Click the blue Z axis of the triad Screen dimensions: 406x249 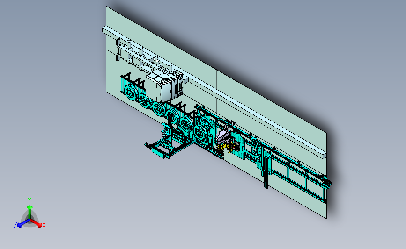(x=23, y=223)
